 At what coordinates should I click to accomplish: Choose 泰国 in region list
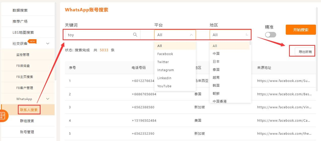coord(229,70)
